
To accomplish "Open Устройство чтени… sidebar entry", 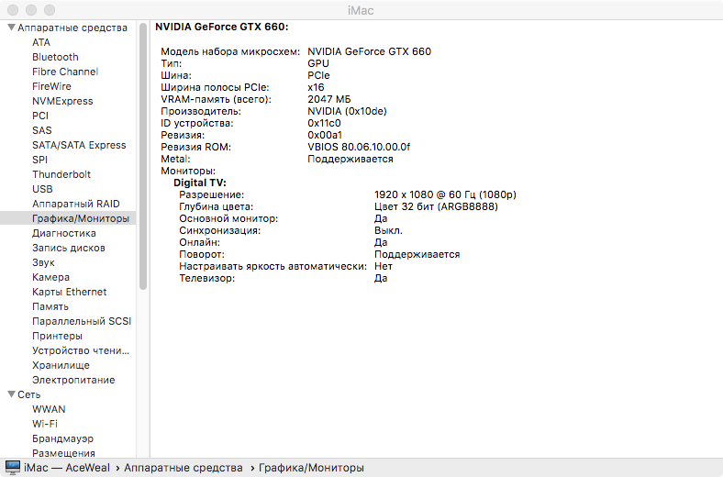I will [x=81, y=350].
